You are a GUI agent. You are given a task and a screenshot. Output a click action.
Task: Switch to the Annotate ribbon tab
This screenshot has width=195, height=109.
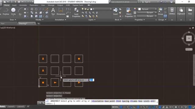click(23, 5)
